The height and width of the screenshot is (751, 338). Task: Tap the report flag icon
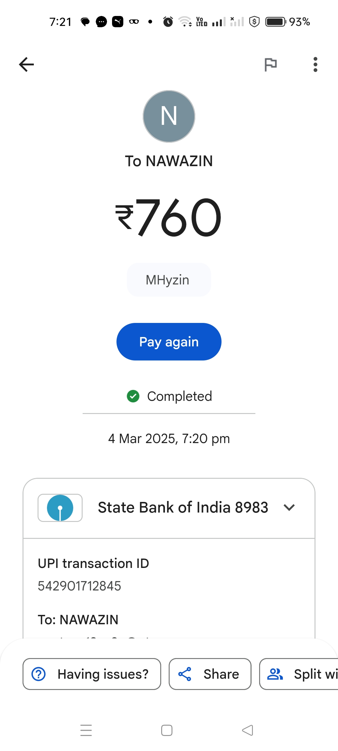(x=270, y=65)
